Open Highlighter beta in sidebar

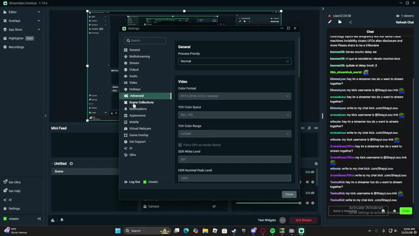click(19, 38)
